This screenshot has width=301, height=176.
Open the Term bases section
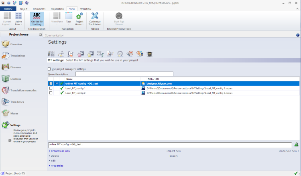point(17,102)
